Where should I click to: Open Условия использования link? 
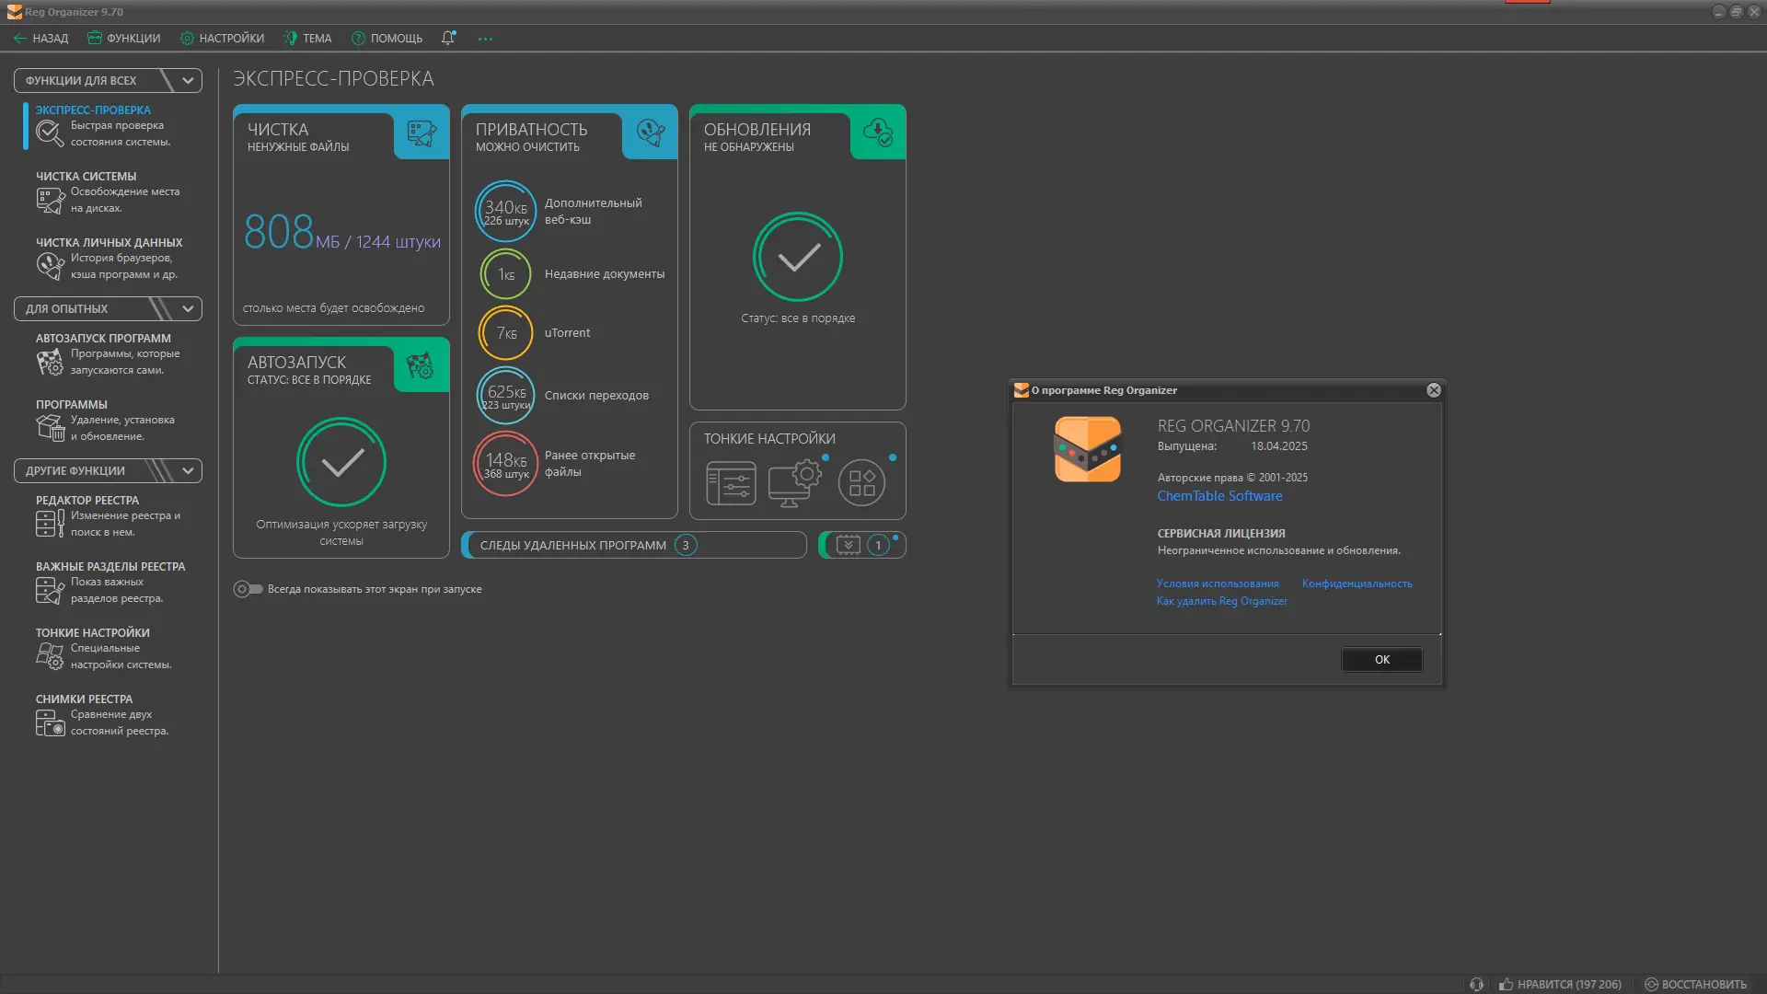click(x=1217, y=584)
